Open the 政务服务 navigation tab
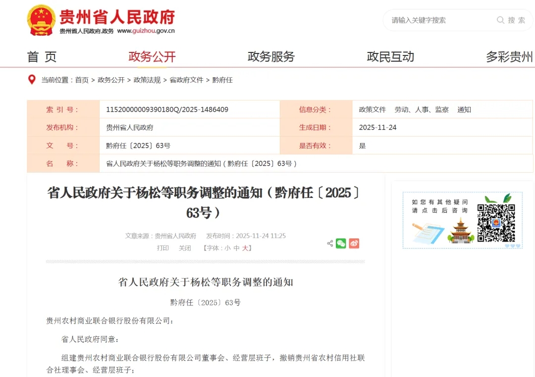The image size is (535, 377). coord(271,57)
